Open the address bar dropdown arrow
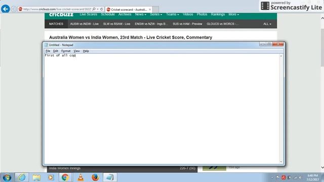 (x=98, y=9)
